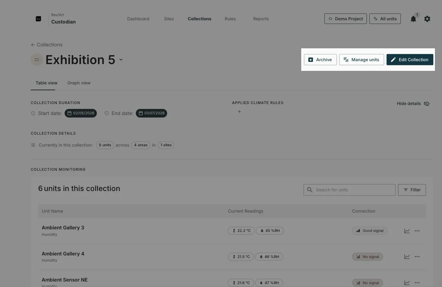The image size is (442, 287).
Task: Open settings gear icon
Action: (427, 19)
